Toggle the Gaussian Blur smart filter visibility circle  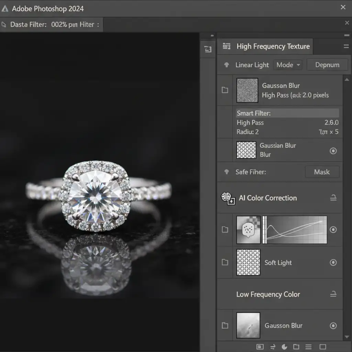(x=333, y=151)
